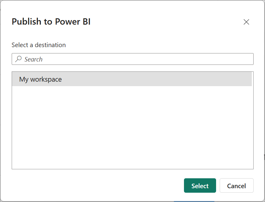The height and width of the screenshot is (202, 265).
Task: Click the italic Search placeholder text
Action: click(33, 59)
